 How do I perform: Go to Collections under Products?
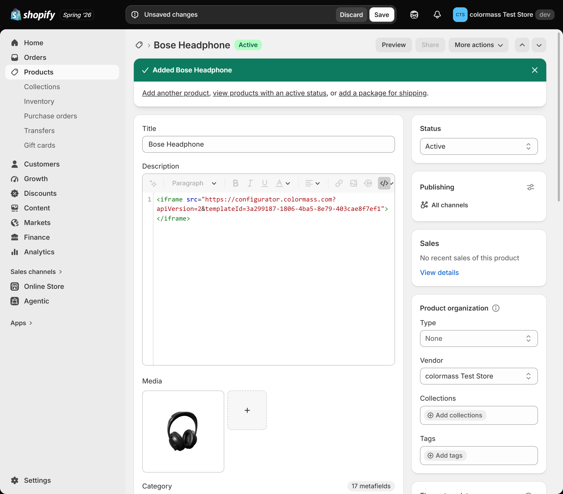(x=42, y=87)
